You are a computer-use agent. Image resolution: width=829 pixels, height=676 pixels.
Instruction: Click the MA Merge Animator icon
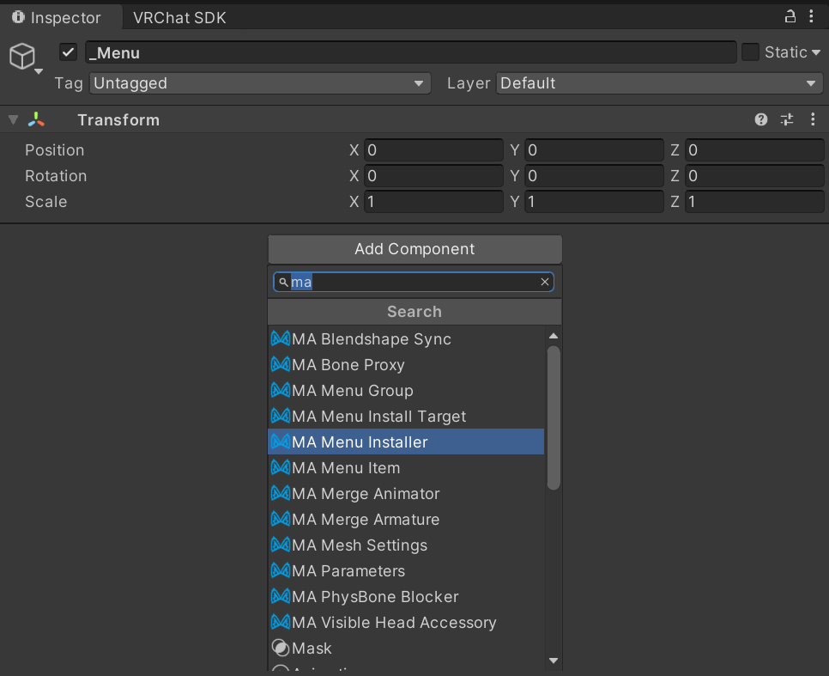281,493
